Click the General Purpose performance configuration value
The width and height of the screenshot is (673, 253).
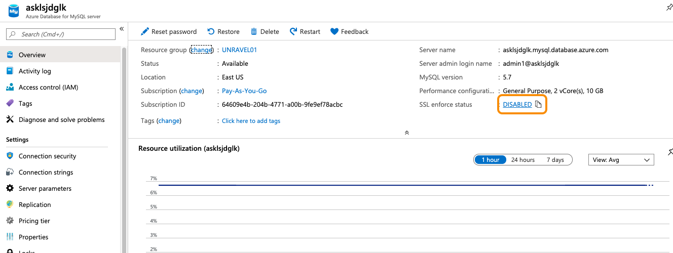[x=553, y=91]
